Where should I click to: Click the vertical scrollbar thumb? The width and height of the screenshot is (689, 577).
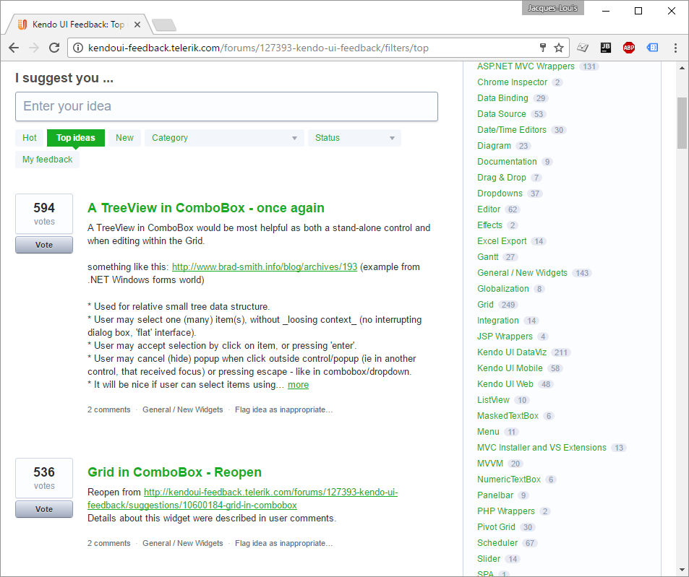click(x=682, y=123)
